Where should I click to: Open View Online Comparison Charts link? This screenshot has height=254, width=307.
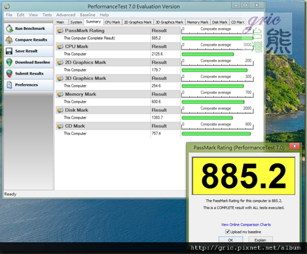coord(246,225)
